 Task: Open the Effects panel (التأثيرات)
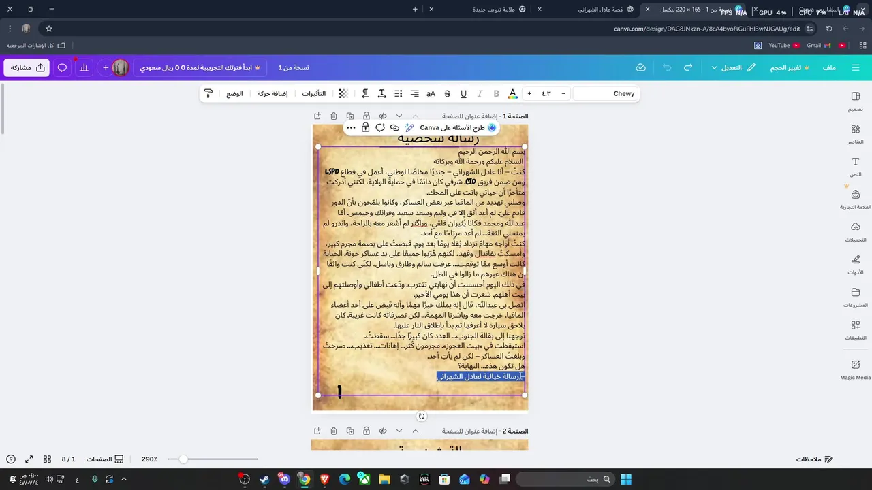click(313, 93)
